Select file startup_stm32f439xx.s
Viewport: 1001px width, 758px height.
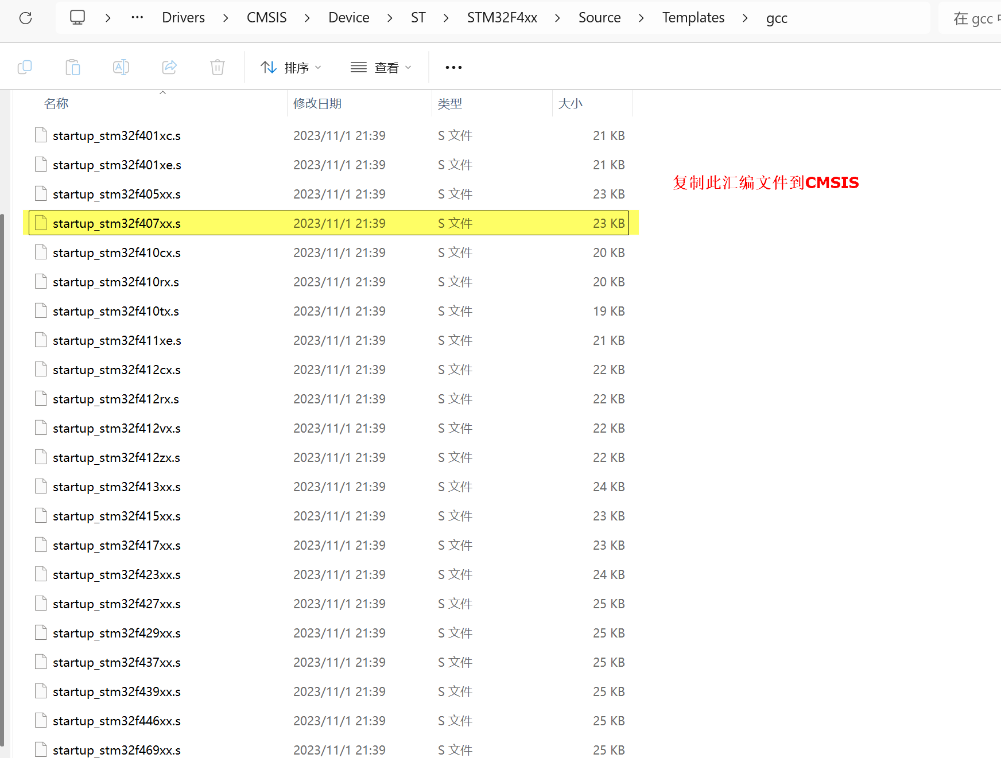coord(117,691)
